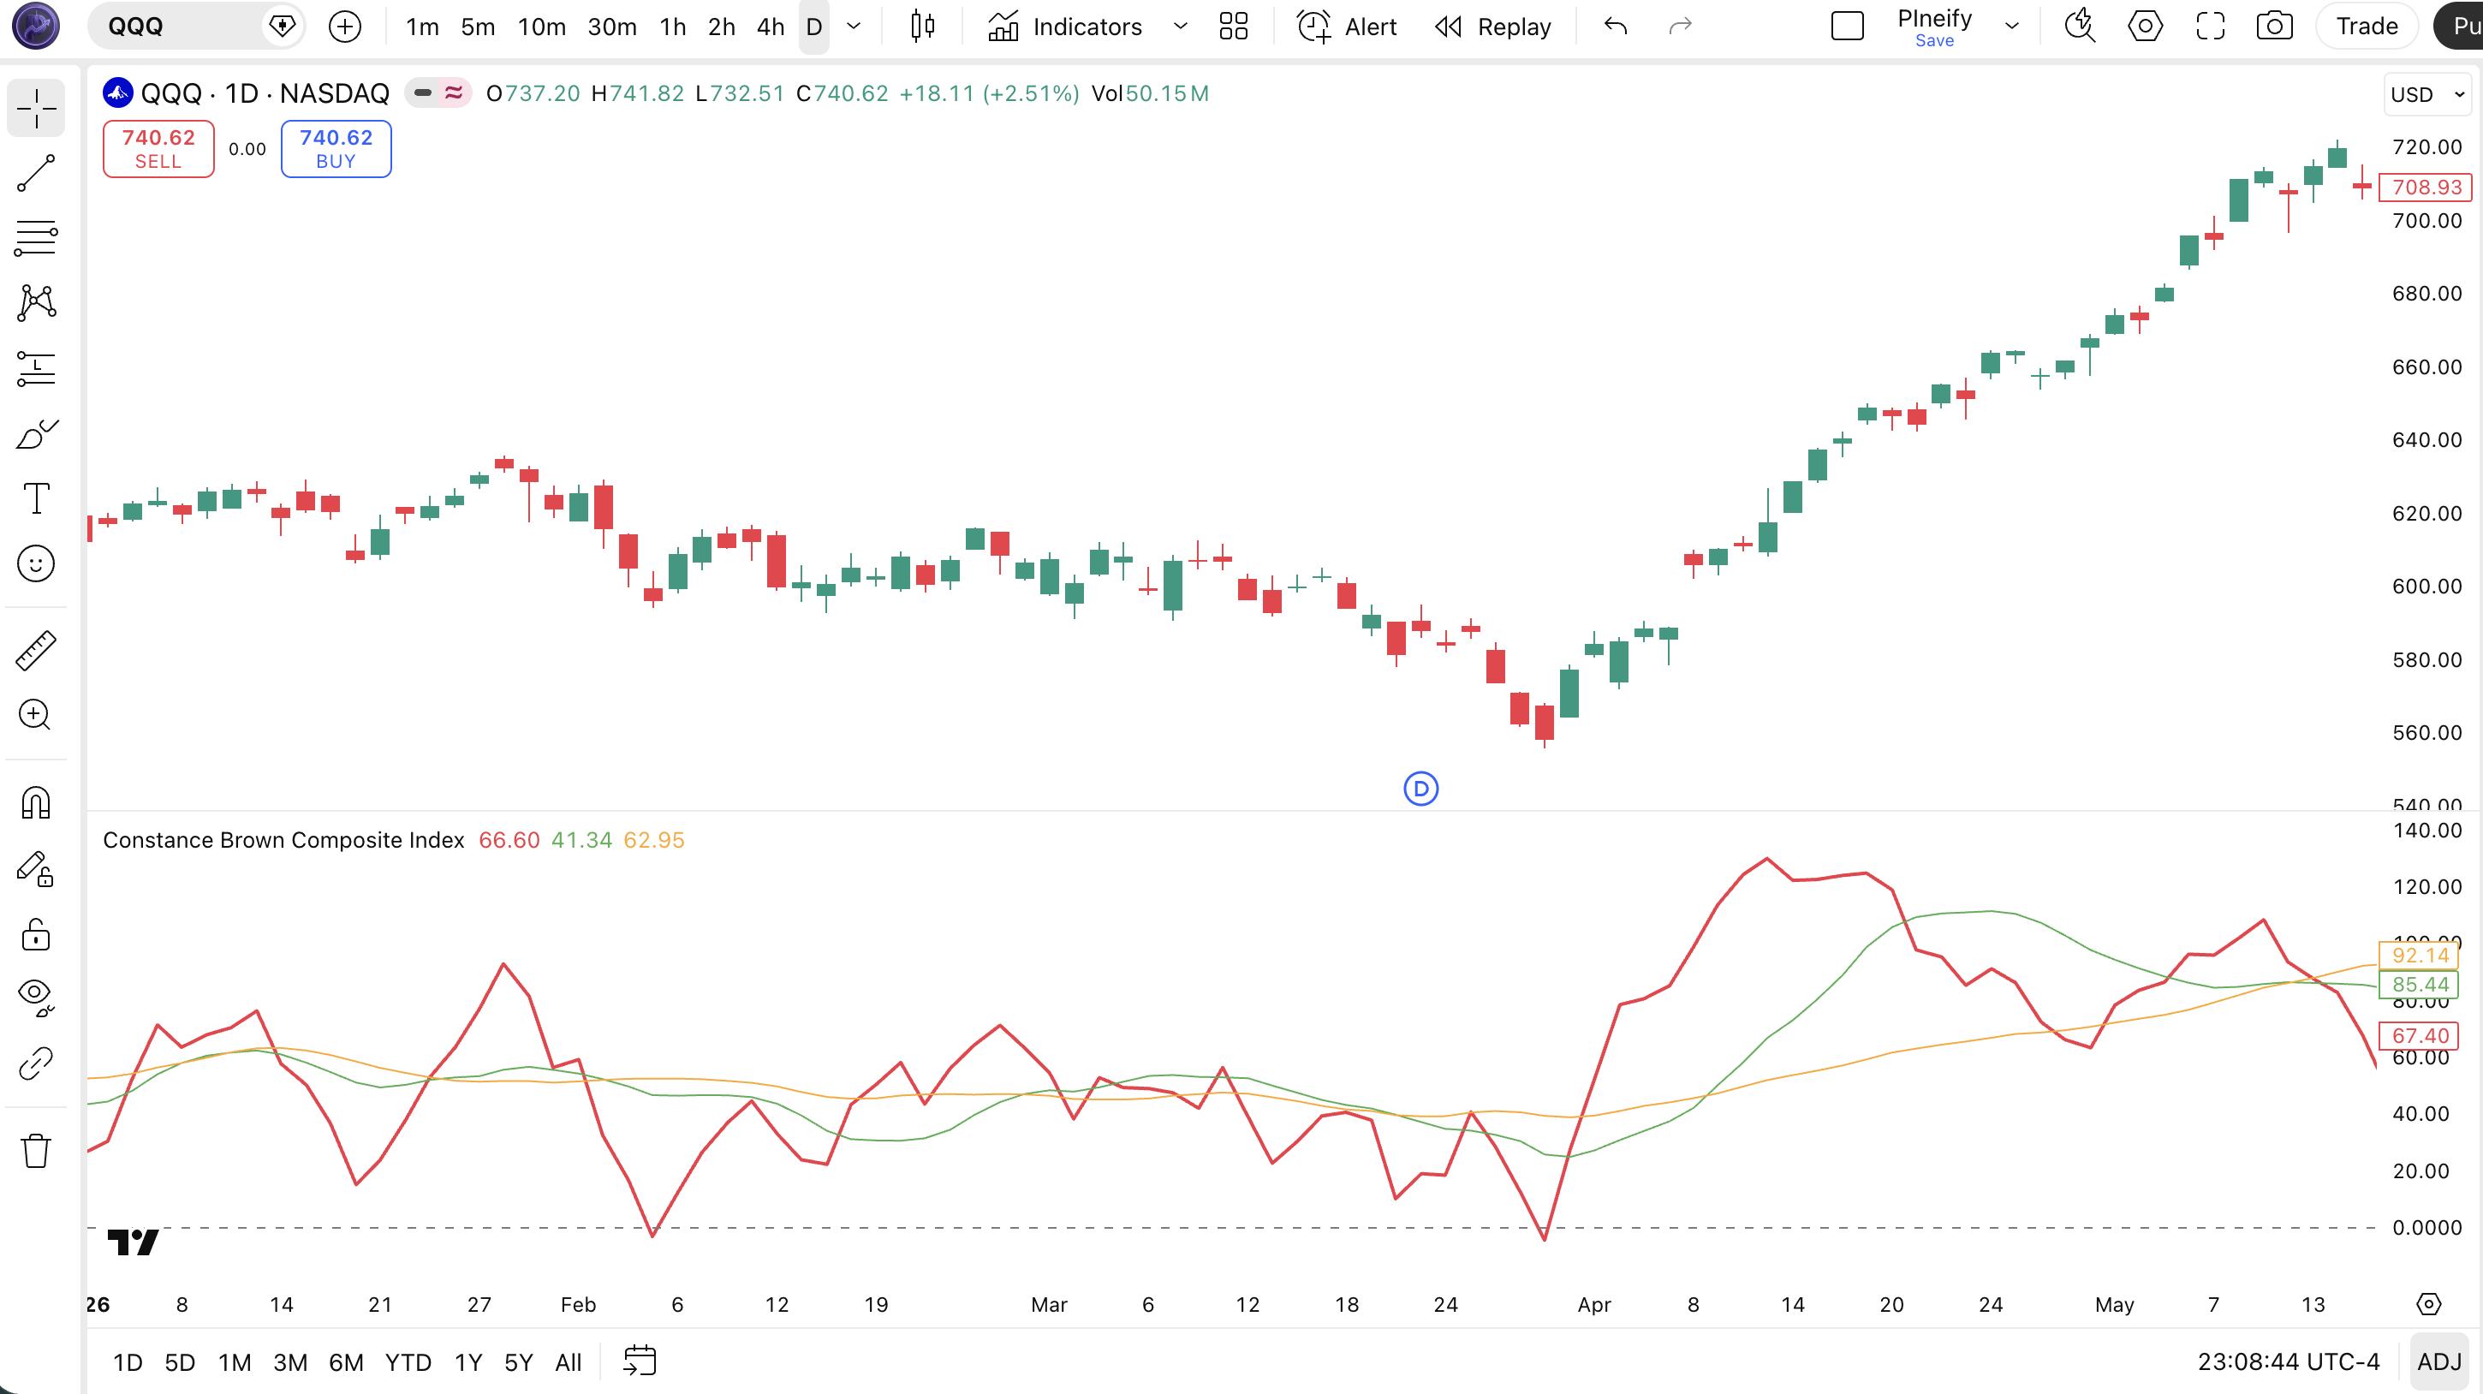This screenshot has width=2483, height=1394.
Task: Select the brush drawing tool
Action: click(x=36, y=434)
